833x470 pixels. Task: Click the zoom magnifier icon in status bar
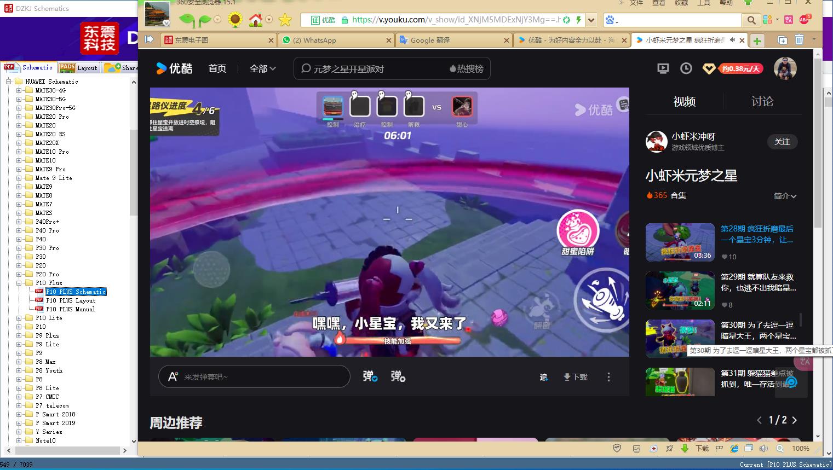[x=780, y=448]
